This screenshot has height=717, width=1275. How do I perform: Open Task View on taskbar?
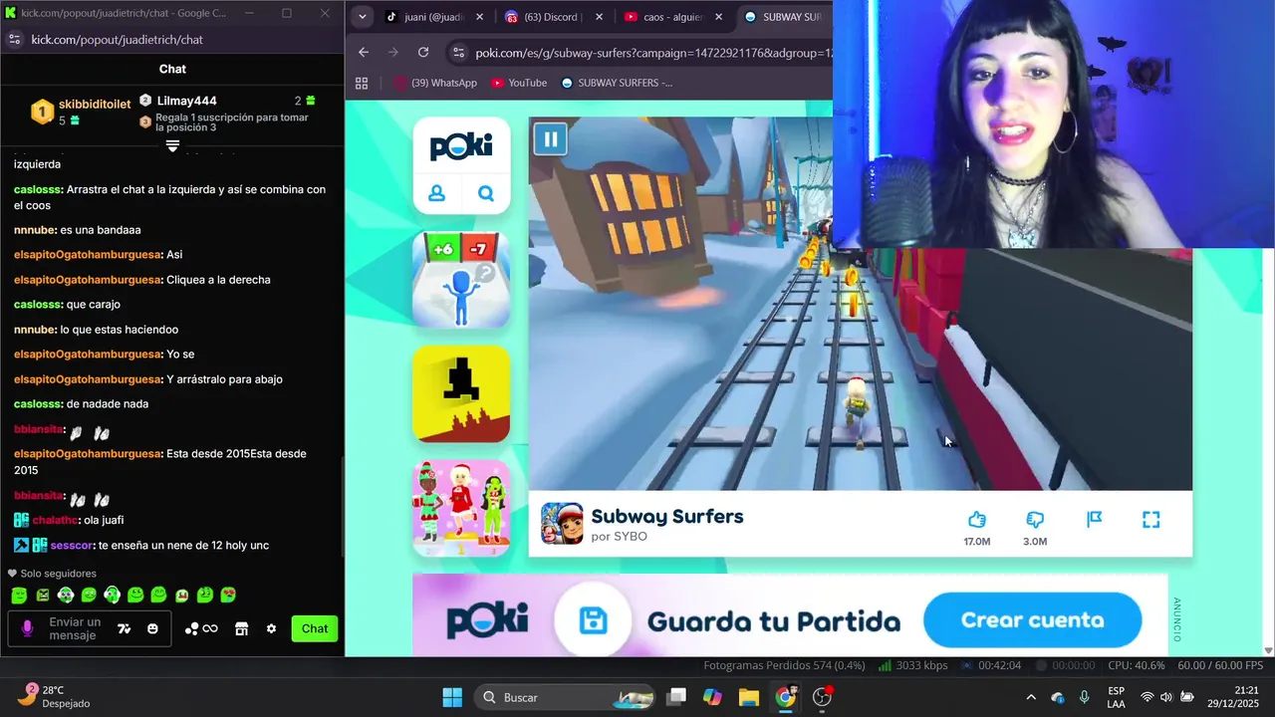click(x=676, y=697)
